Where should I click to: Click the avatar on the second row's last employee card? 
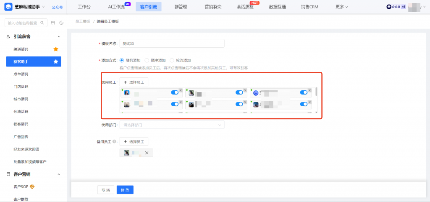[256, 105]
